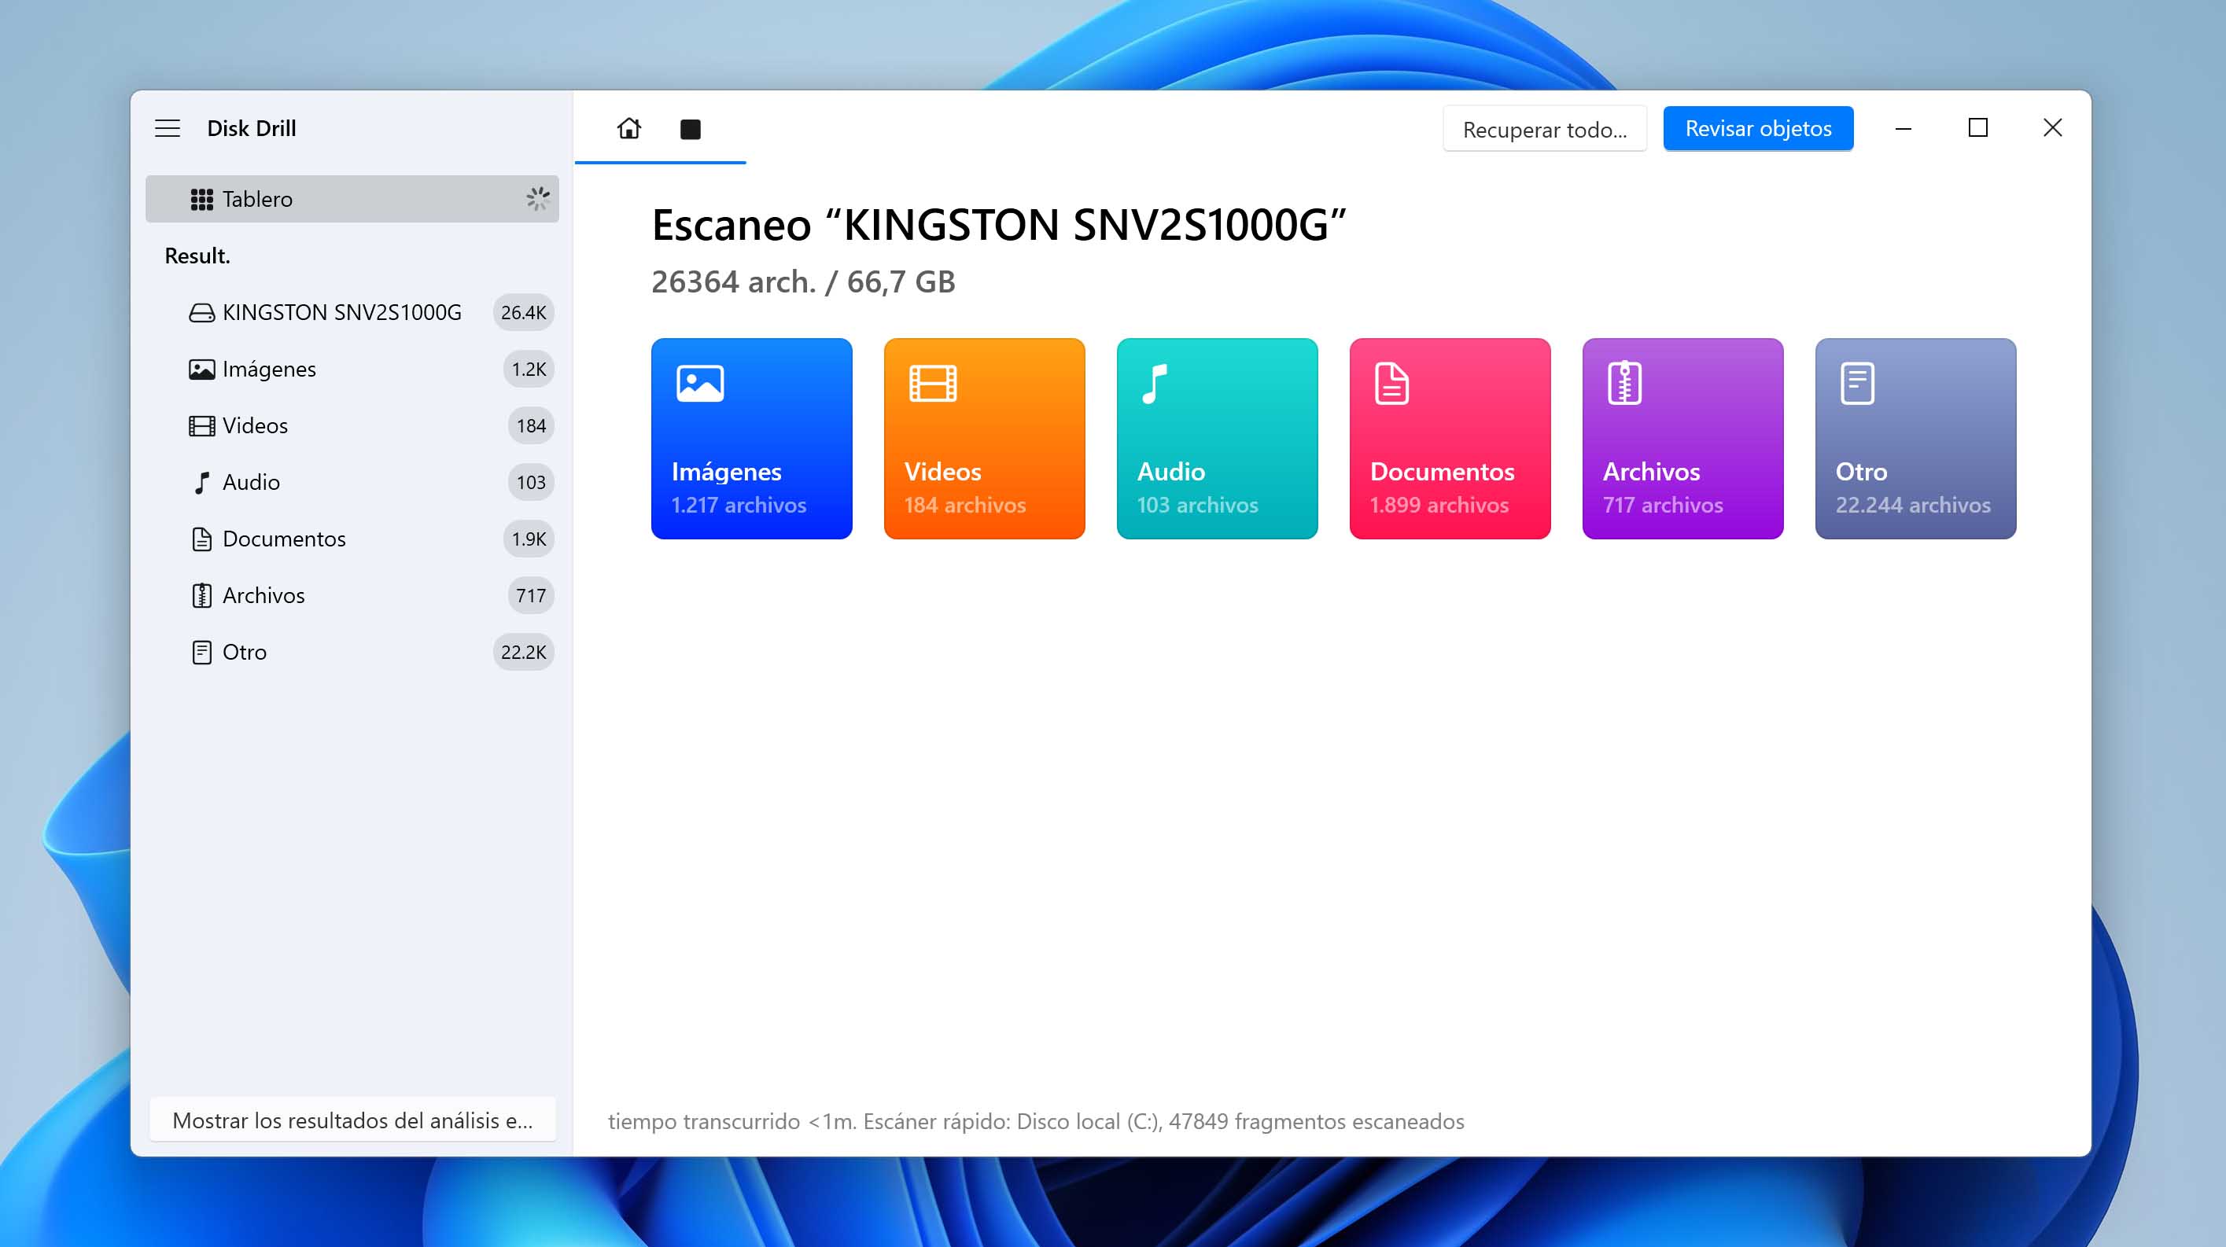Open Otro in the sidebar
This screenshot has height=1247, width=2226.
click(x=352, y=652)
